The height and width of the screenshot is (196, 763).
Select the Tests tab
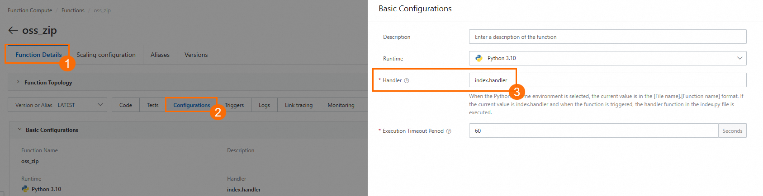point(152,105)
